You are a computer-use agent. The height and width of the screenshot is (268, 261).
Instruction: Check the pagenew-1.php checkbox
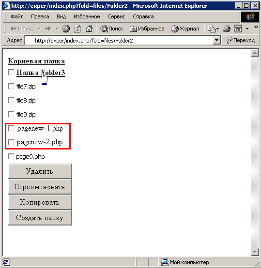11,128
